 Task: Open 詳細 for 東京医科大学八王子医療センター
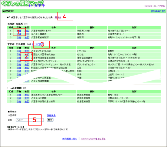19,95
